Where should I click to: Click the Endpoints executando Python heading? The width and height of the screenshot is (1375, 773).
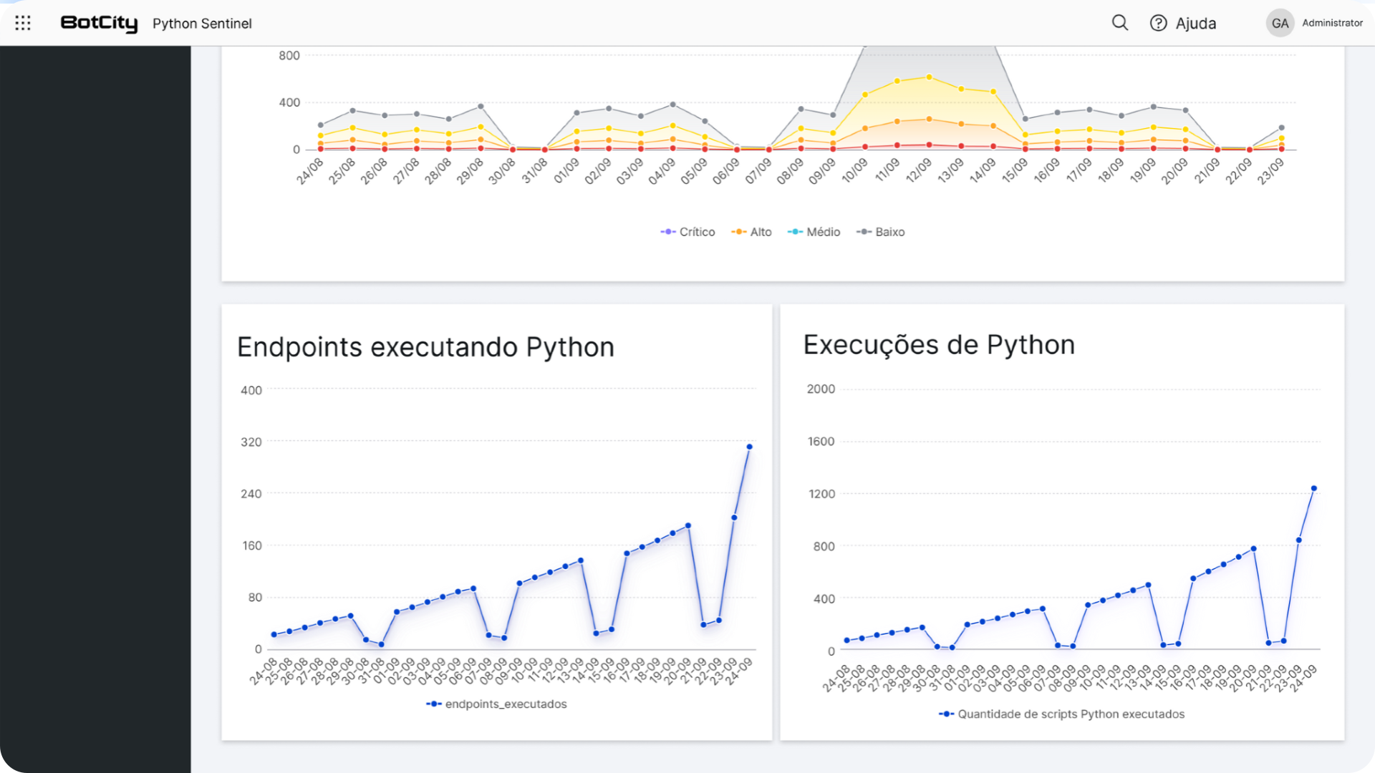point(425,347)
